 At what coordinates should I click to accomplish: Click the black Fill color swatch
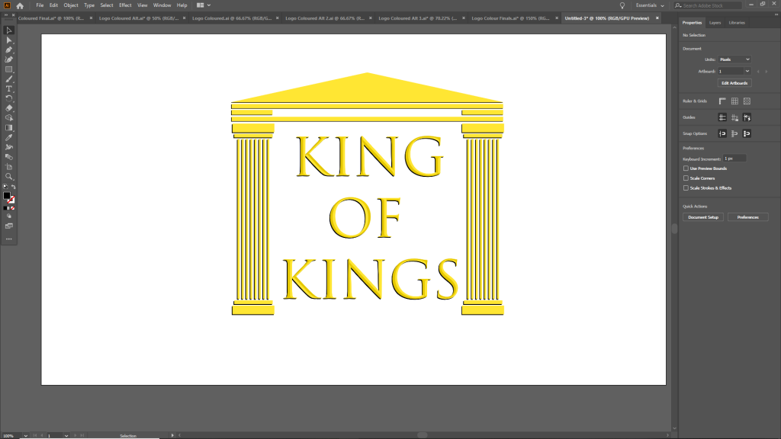7,196
